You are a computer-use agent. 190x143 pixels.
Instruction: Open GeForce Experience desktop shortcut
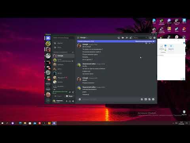pyautogui.click(x=161, y=22)
